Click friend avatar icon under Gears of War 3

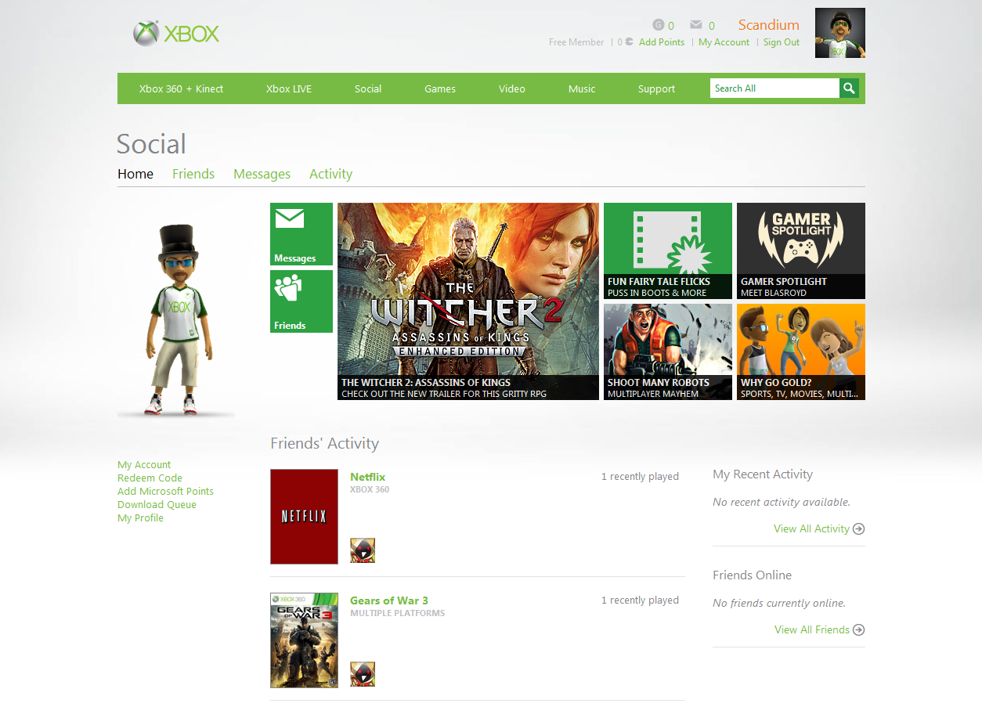tap(363, 674)
